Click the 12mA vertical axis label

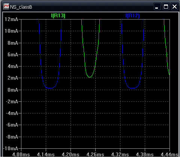[11, 19]
